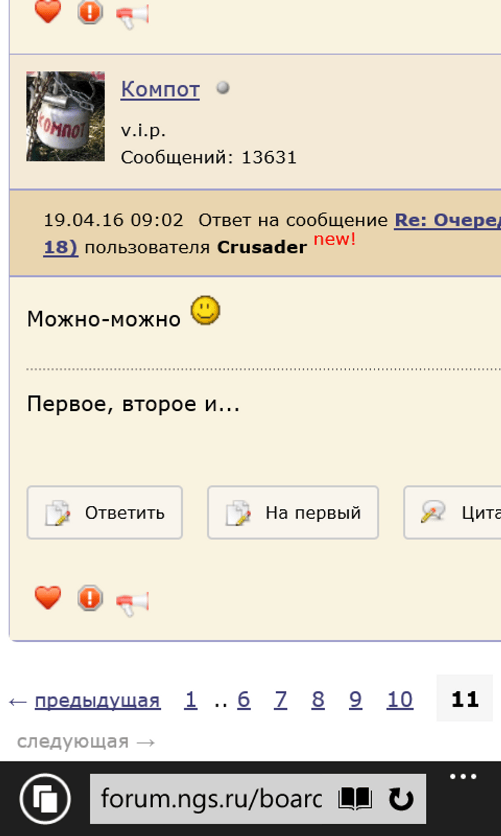Open reading view book icon
The height and width of the screenshot is (836, 501).
(x=355, y=799)
